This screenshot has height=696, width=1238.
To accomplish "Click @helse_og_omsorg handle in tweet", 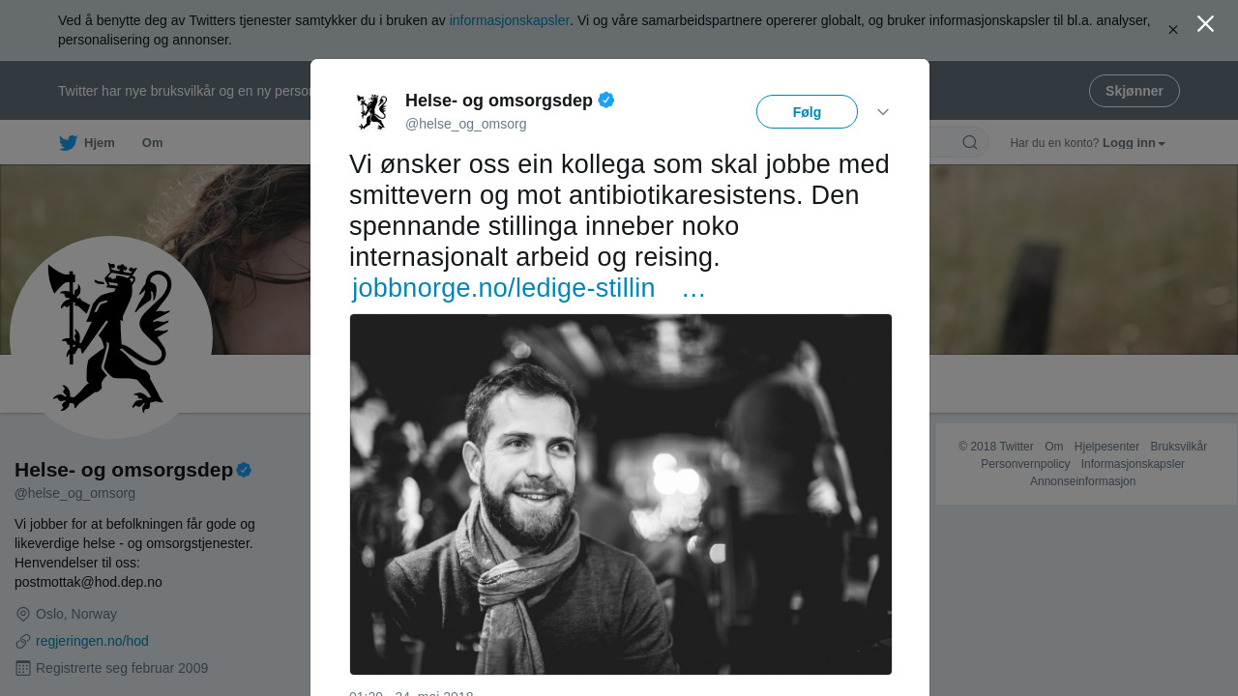I will 465,124.
